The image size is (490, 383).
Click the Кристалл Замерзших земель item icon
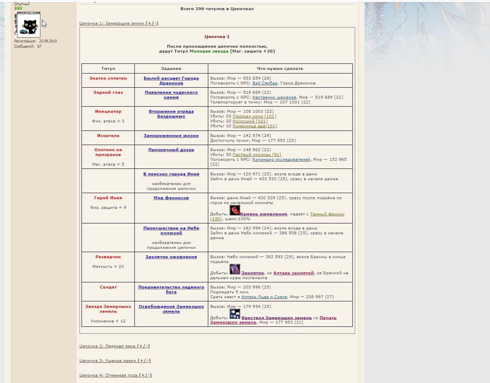[235, 314]
